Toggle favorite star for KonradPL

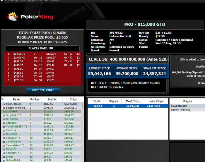click(4, 153)
